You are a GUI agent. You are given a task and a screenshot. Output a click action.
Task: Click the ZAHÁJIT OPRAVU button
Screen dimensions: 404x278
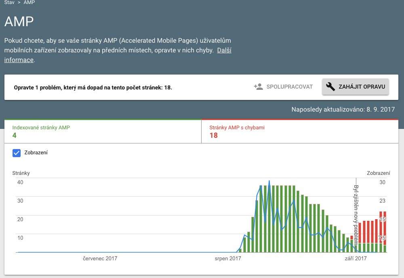click(355, 87)
